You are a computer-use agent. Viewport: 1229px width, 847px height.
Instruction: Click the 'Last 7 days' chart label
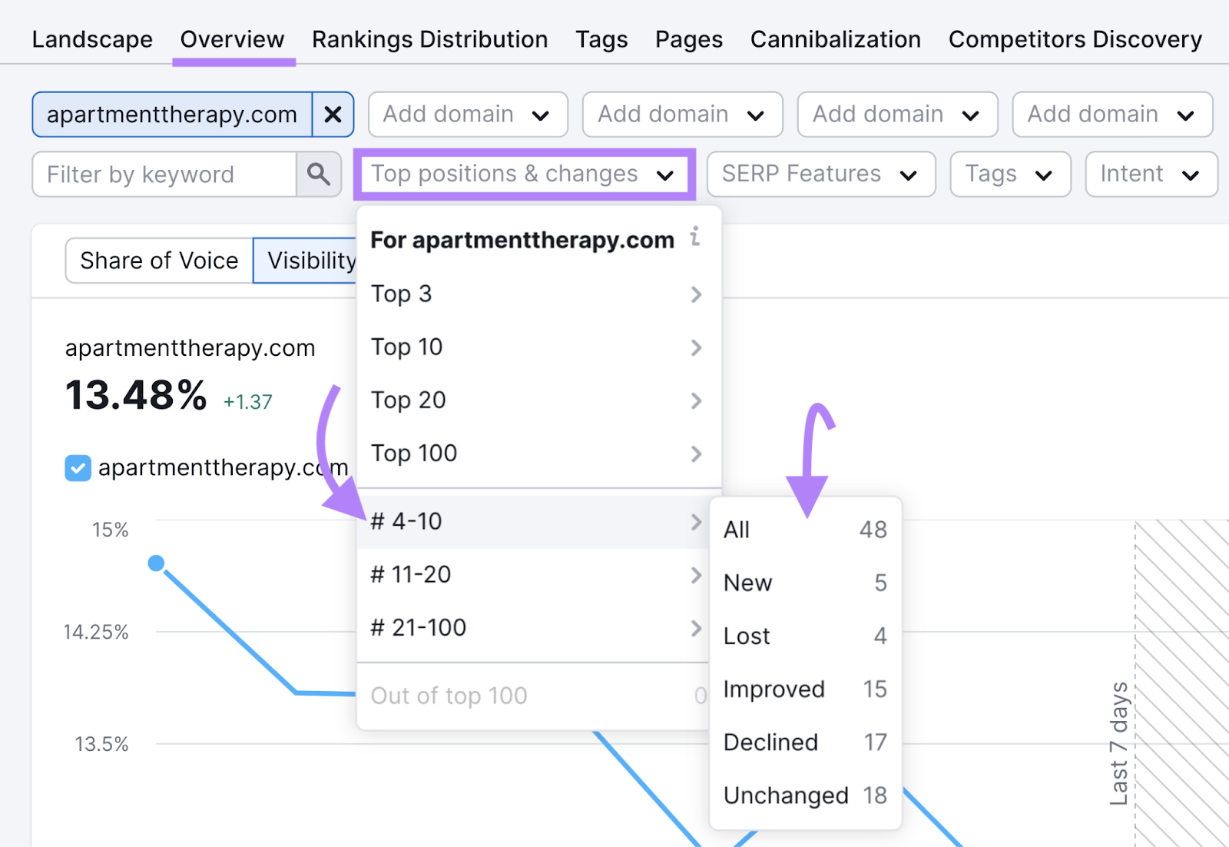coord(1119,743)
